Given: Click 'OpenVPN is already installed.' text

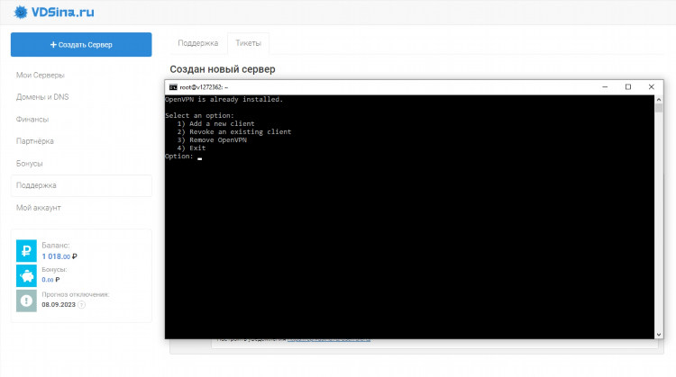Looking at the screenshot, I should pos(224,99).
